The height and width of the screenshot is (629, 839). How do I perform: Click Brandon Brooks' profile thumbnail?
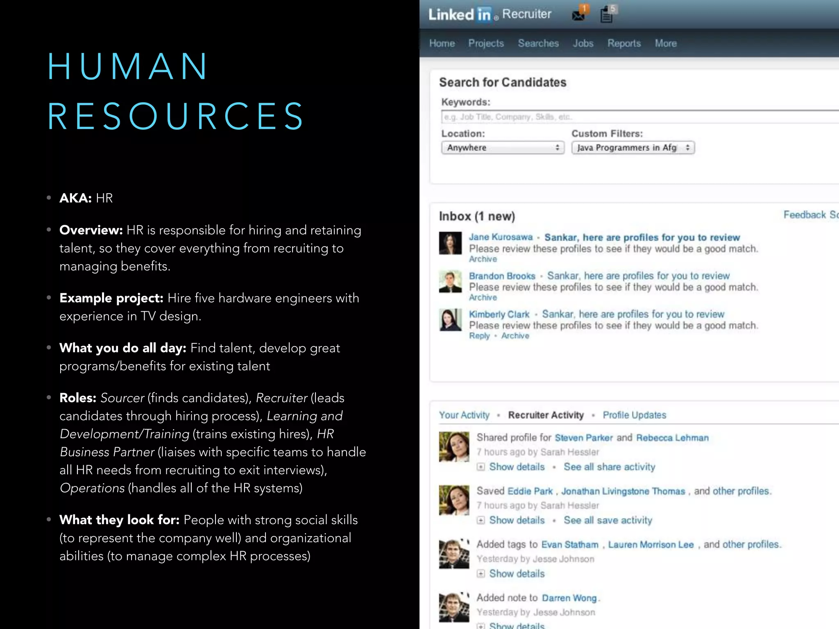(450, 281)
